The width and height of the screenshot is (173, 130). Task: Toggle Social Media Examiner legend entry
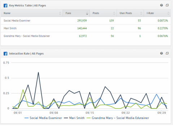43,118
